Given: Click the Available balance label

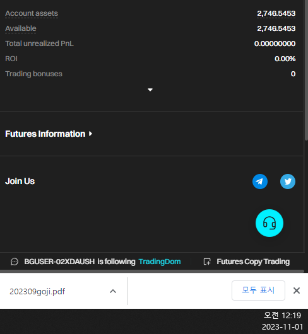Looking at the screenshot, I should tap(21, 28).
